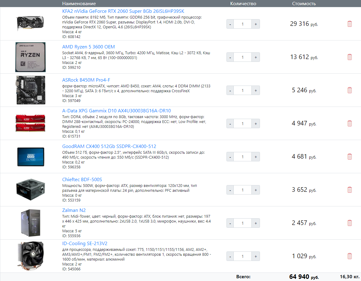Increase Chieftec BDF-500S quantity

(x=256, y=190)
